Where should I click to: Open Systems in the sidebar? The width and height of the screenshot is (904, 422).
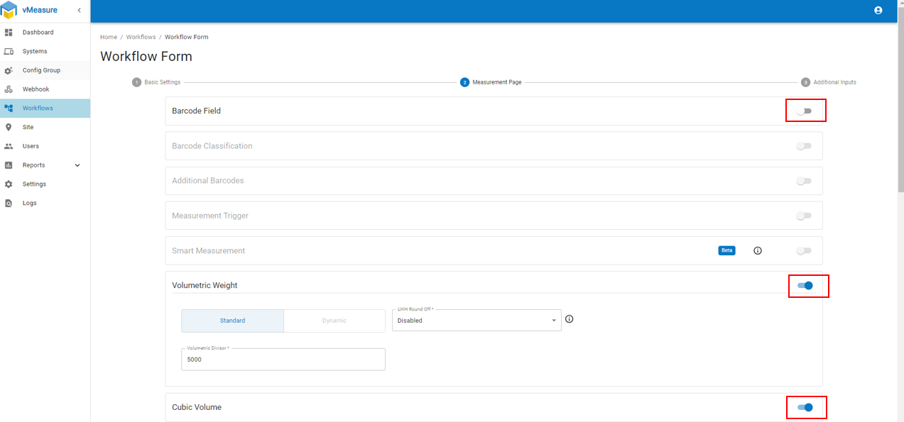click(45, 51)
